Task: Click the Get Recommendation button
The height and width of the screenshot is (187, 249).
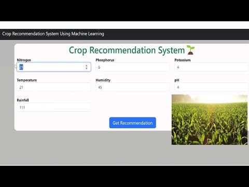Action: (x=133, y=123)
